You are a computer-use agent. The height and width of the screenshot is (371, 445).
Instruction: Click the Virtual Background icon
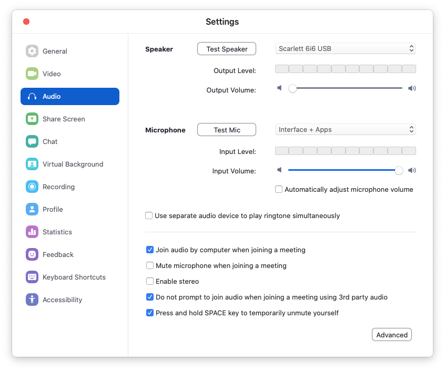(x=32, y=164)
